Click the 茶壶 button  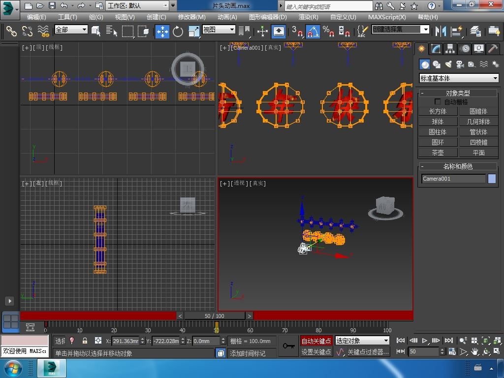438,153
